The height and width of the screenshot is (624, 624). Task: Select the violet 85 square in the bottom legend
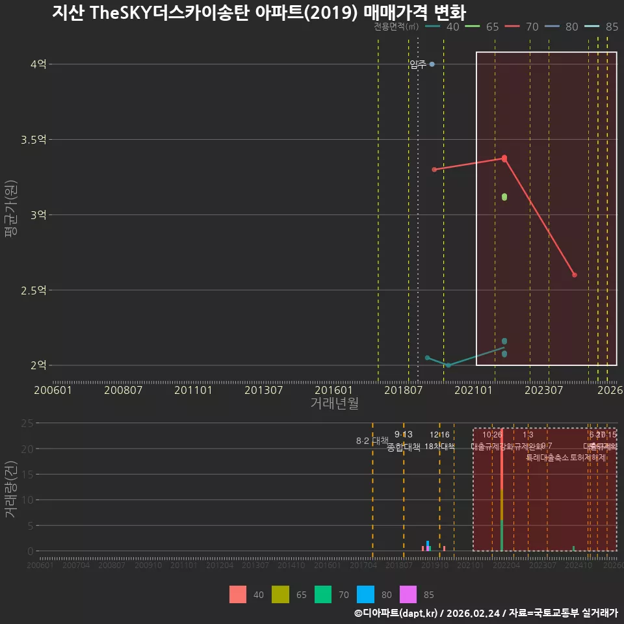(408, 595)
